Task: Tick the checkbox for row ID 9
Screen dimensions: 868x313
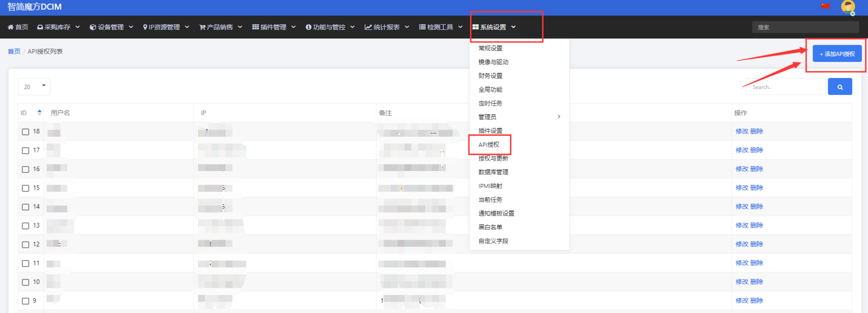Action: pos(26,301)
